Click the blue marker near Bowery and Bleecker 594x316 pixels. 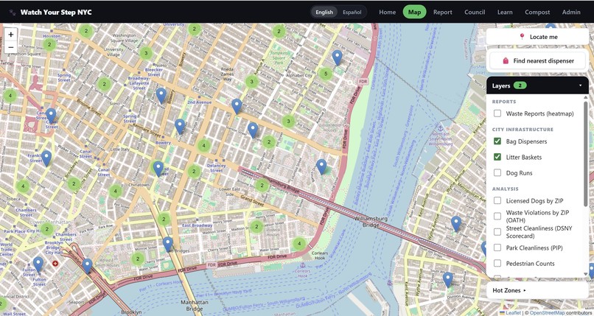point(161,95)
